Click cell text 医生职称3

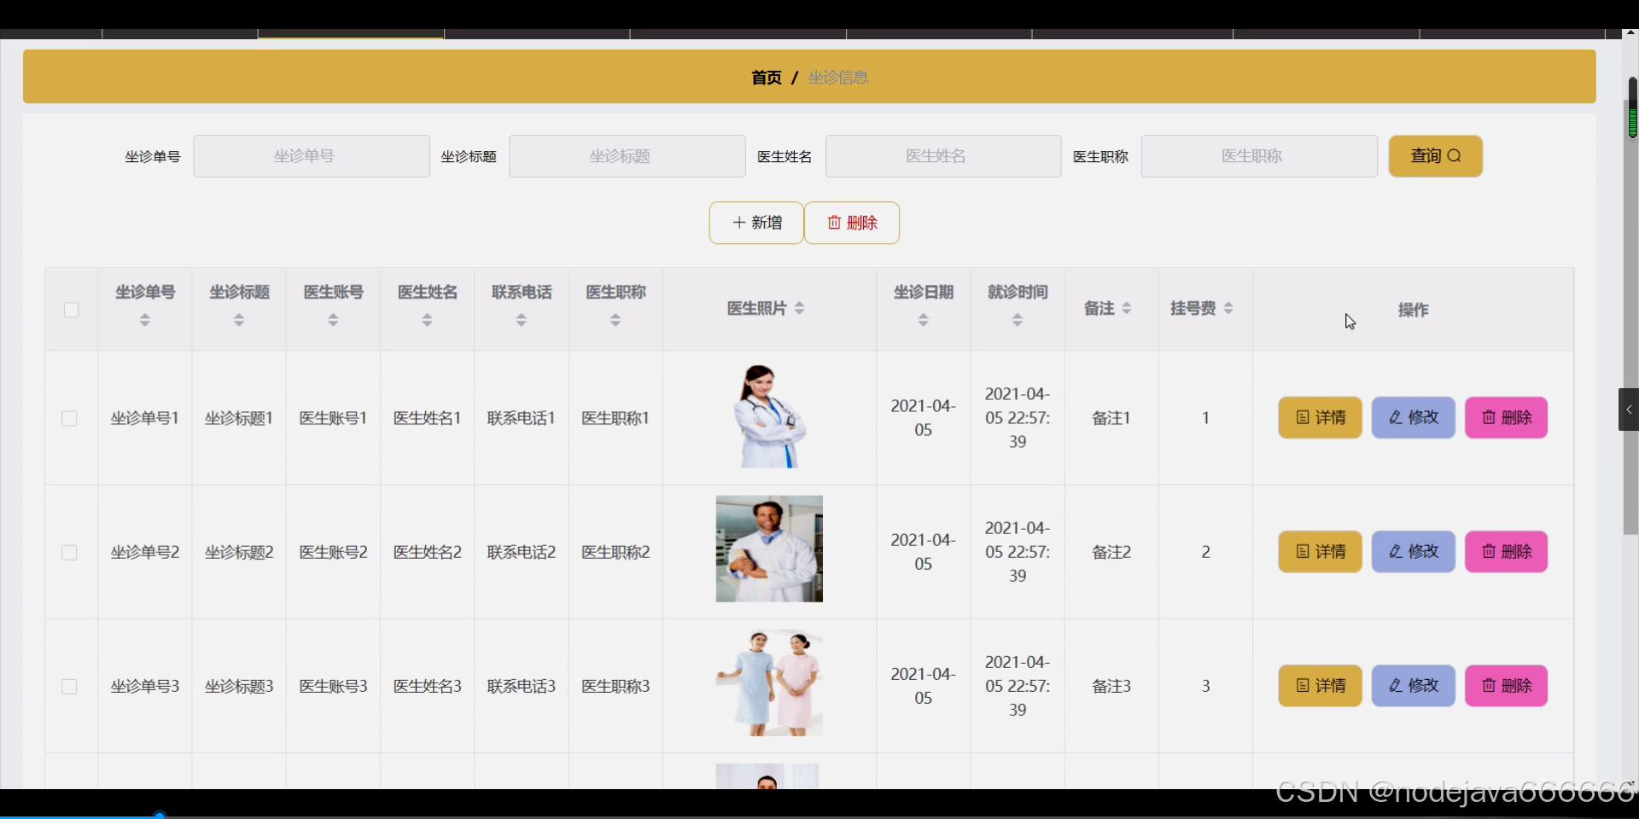point(615,686)
